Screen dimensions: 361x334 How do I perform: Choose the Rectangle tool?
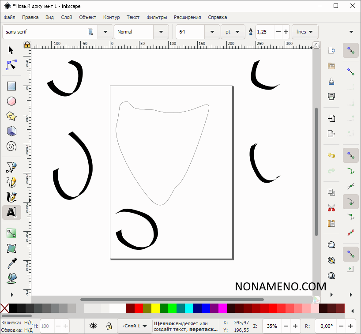pyautogui.click(x=11, y=86)
